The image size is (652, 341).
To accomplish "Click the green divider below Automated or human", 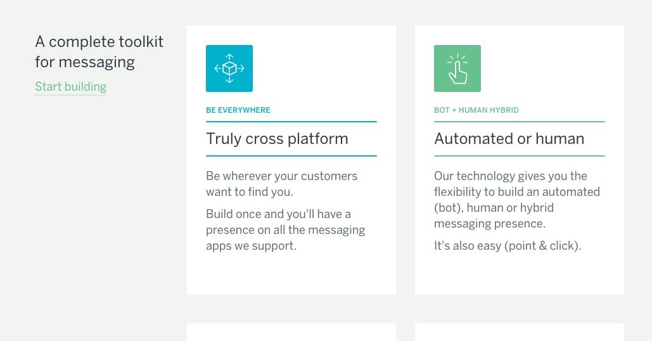I will pyautogui.click(x=520, y=156).
